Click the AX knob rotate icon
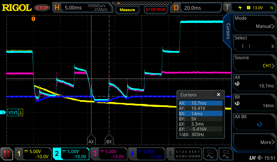 237,83
